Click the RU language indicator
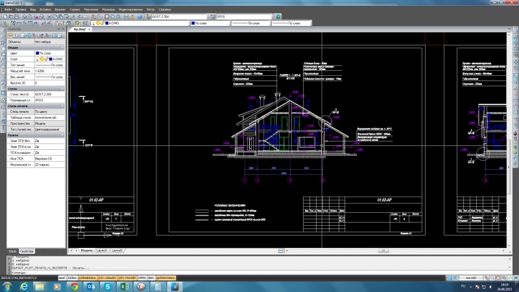This screenshot has width=519, height=292. pyautogui.click(x=463, y=286)
